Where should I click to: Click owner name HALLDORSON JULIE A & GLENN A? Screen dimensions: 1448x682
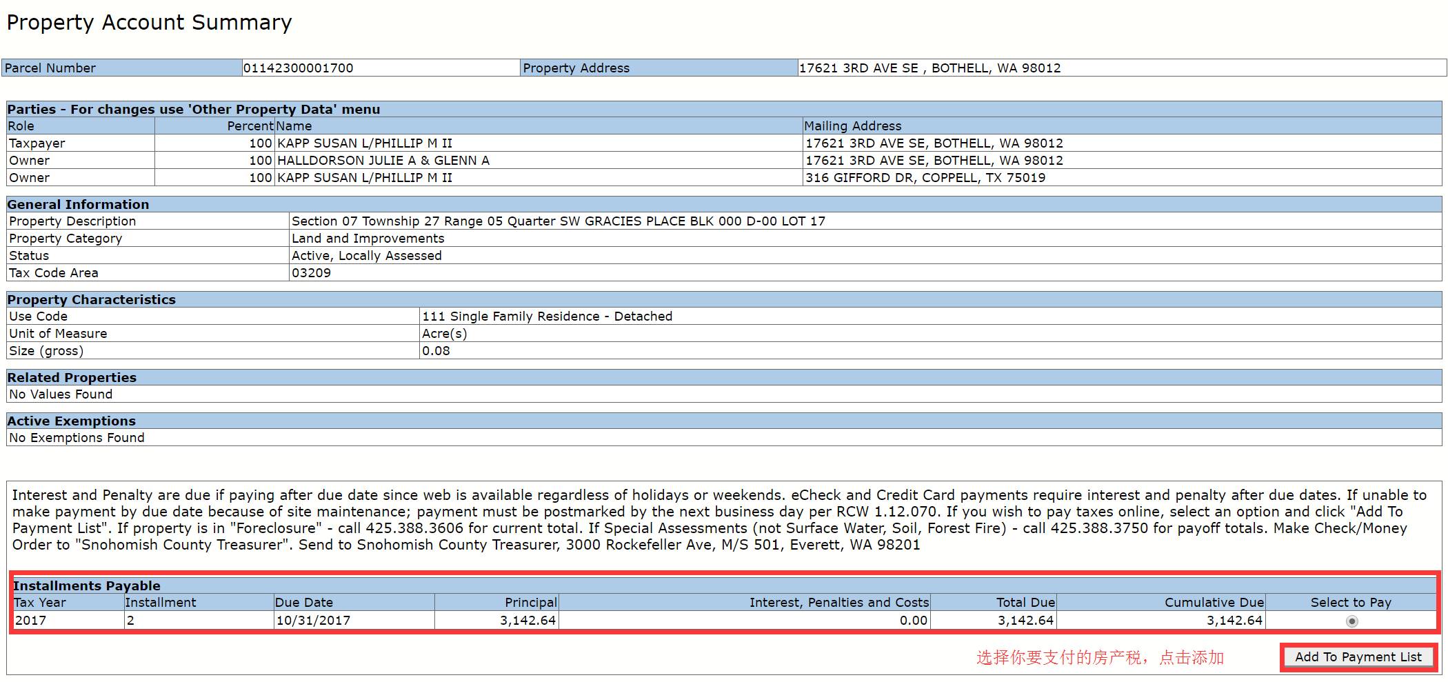[x=383, y=160]
